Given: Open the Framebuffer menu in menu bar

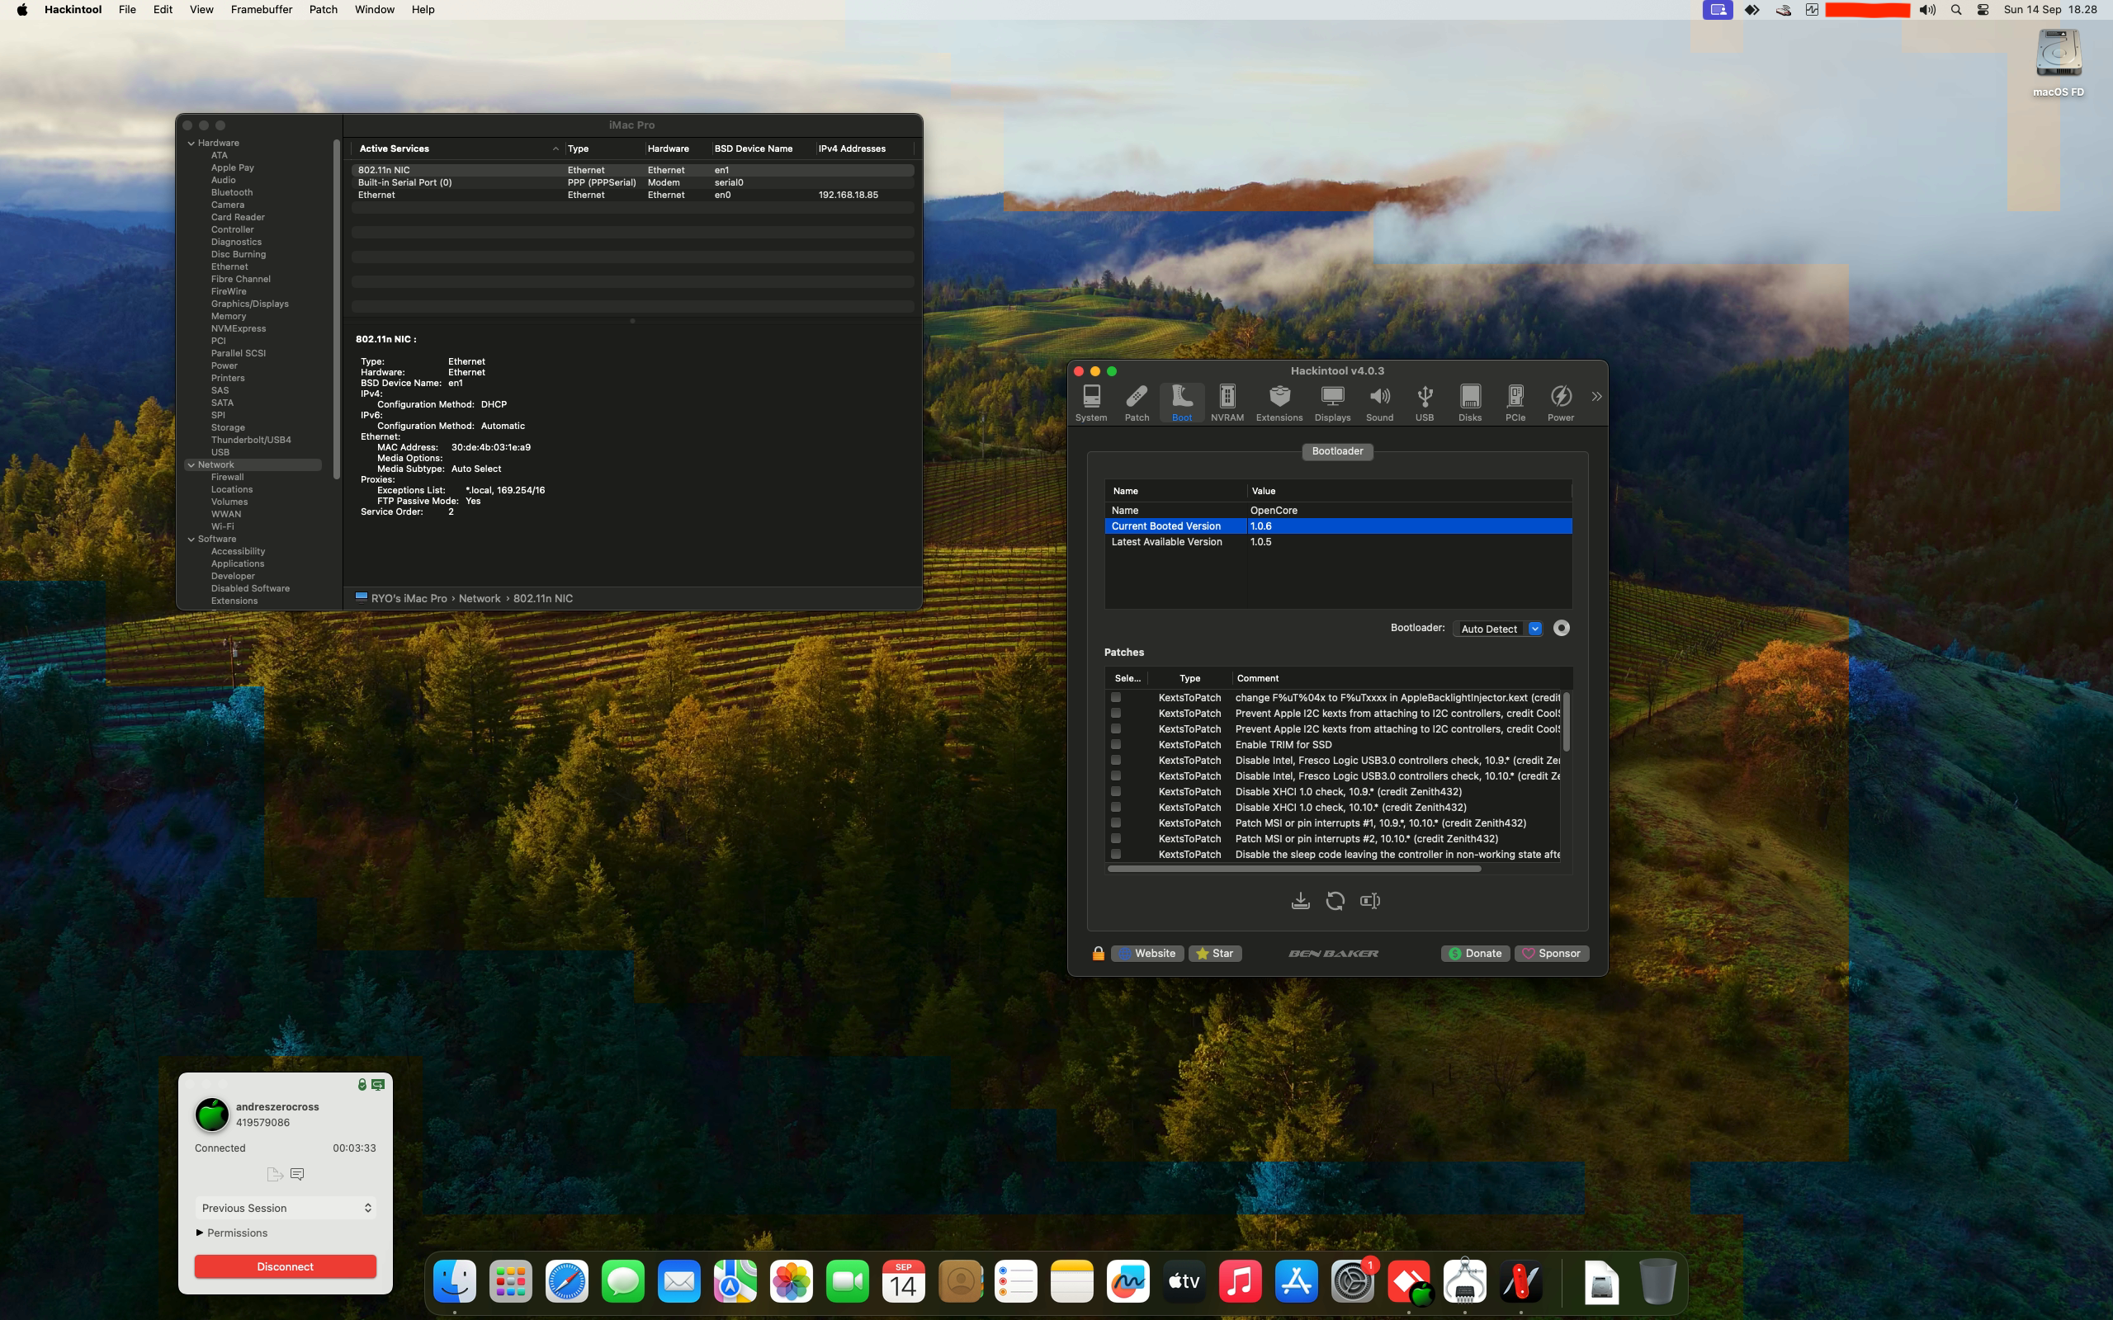Looking at the screenshot, I should 261,10.
